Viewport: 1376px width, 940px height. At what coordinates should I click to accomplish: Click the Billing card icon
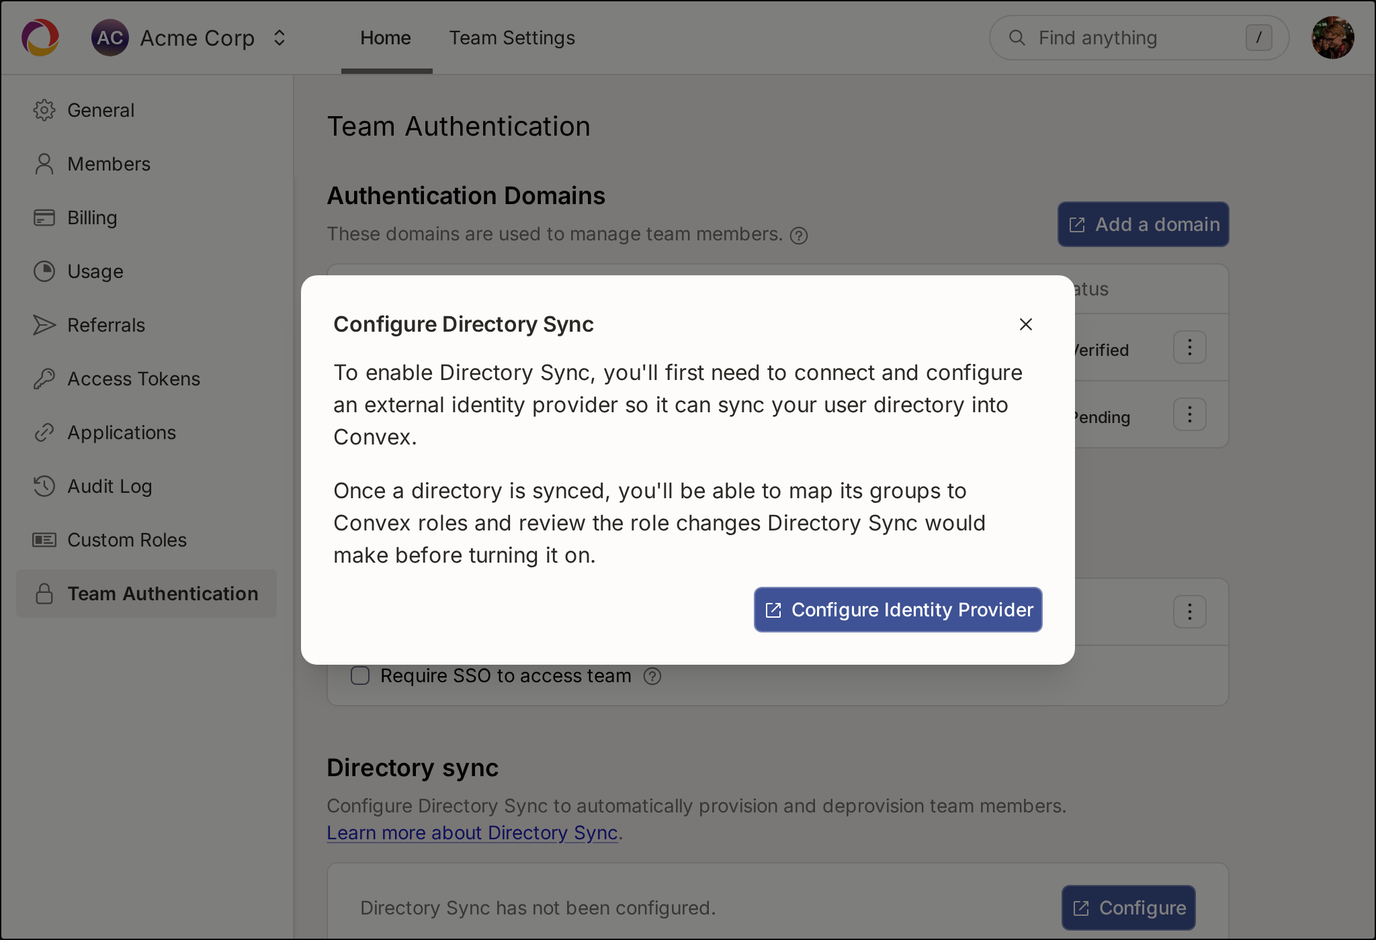click(44, 218)
